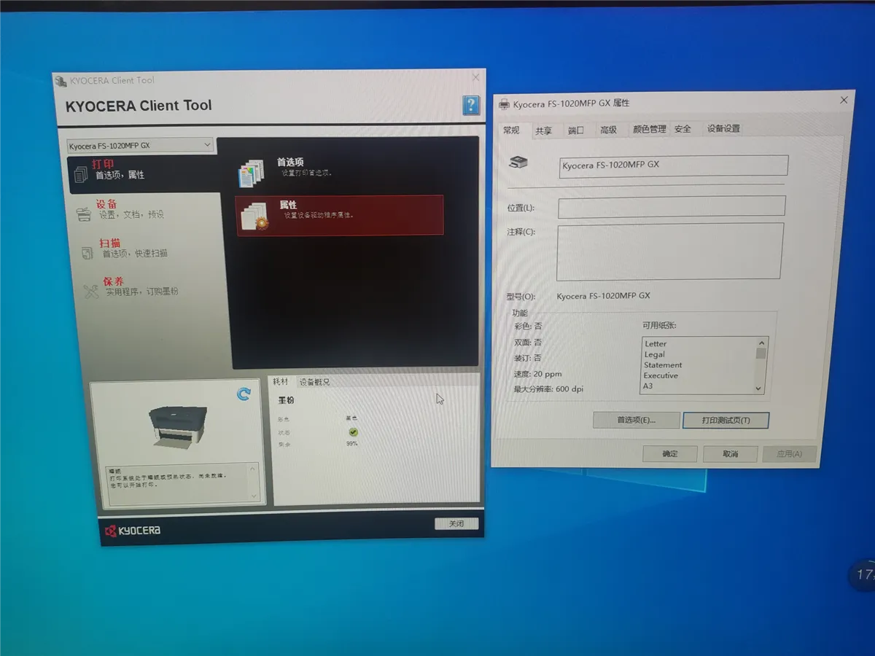Click the refresh status arrow icon
Image resolution: width=875 pixels, height=656 pixels.
pos(244,394)
